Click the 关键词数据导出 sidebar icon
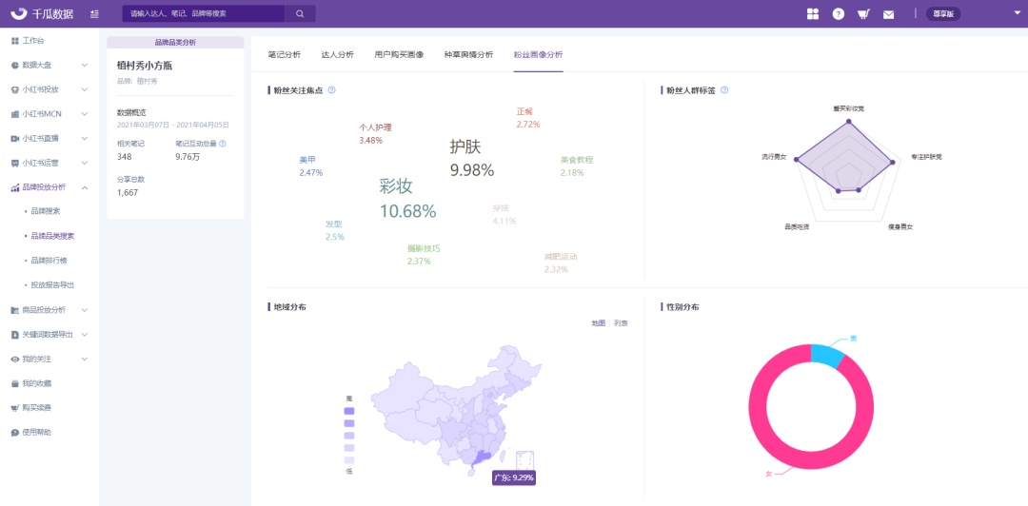Image resolution: width=1028 pixels, height=506 pixels. pos(14,334)
